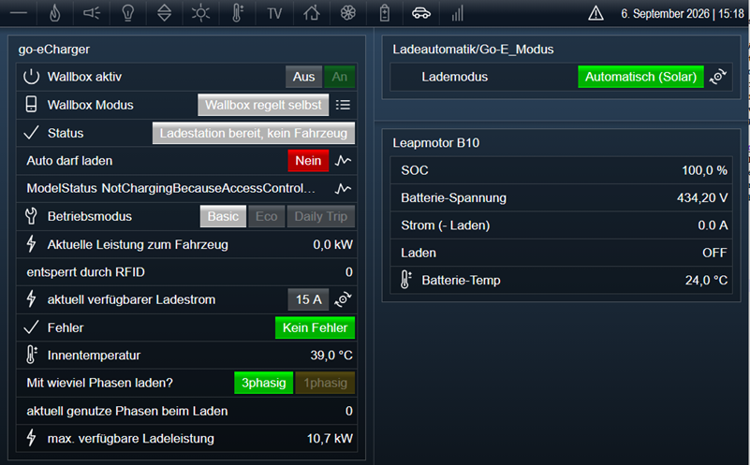
Task: Open the thermometer temperature page icon
Action: point(237,13)
